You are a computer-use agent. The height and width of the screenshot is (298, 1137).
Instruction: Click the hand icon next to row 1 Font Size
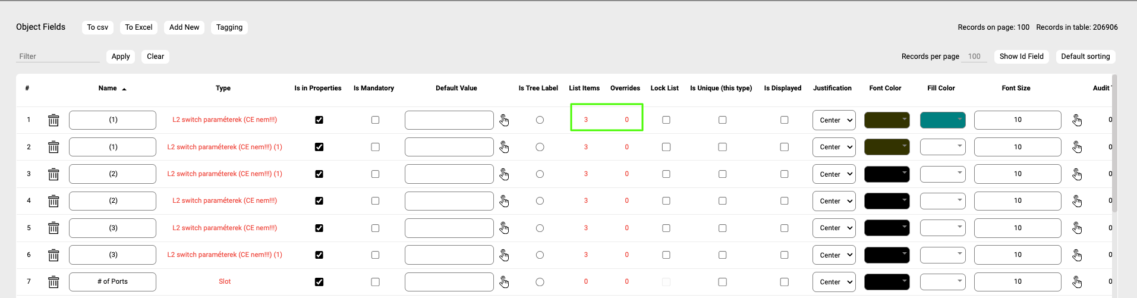pyautogui.click(x=1077, y=120)
